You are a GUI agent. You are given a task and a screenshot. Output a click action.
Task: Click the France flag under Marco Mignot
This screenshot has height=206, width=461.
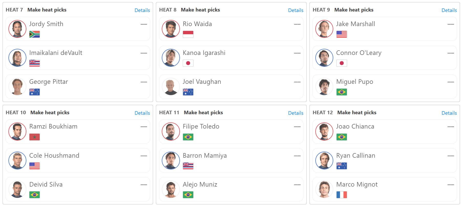pyautogui.click(x=342, y=195)
